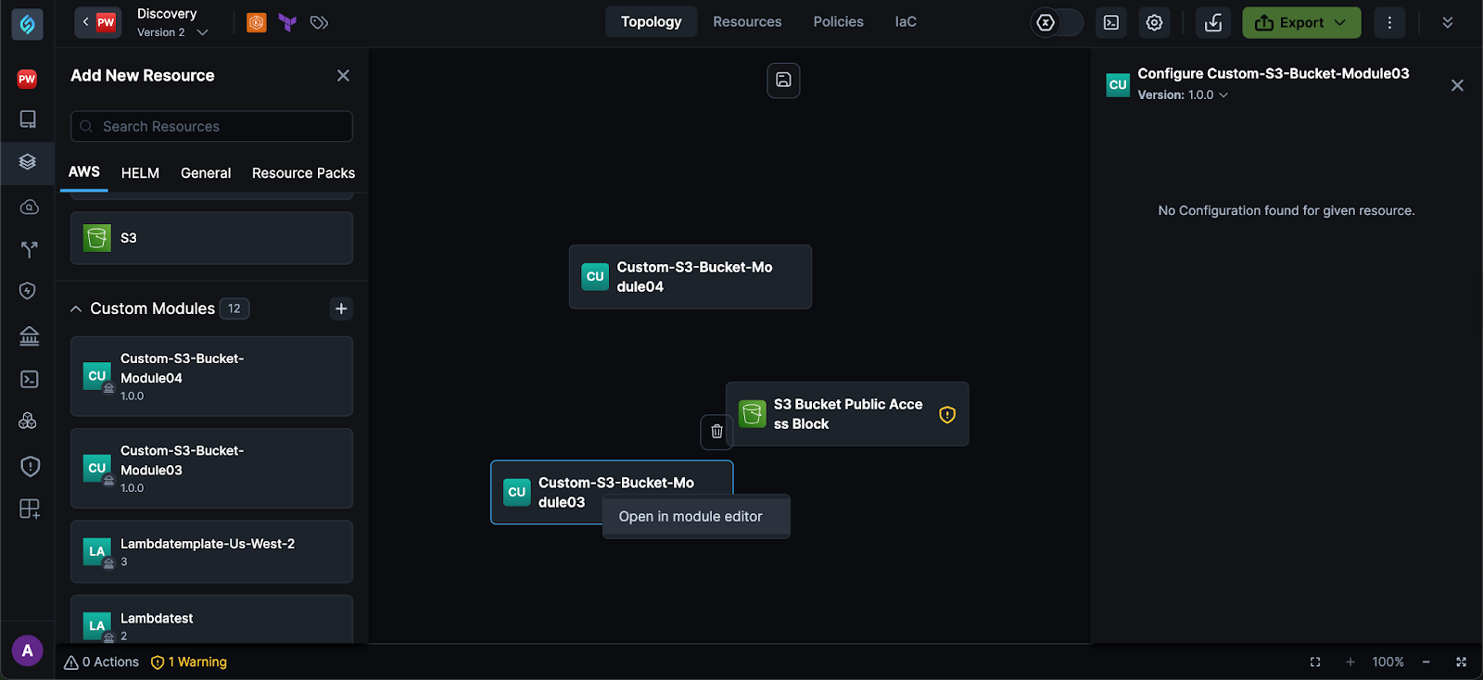Open the user avatar A
The width and height of the screenshot is (1483, 680).
[x=27, y=650]
